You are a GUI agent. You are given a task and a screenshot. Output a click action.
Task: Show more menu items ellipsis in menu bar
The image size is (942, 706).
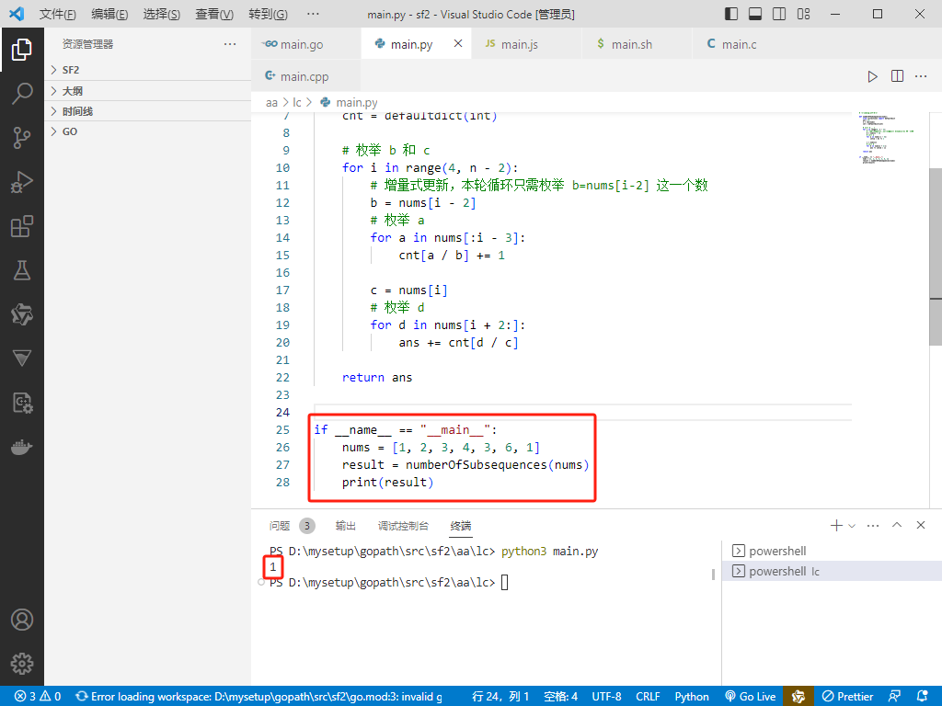313,14
